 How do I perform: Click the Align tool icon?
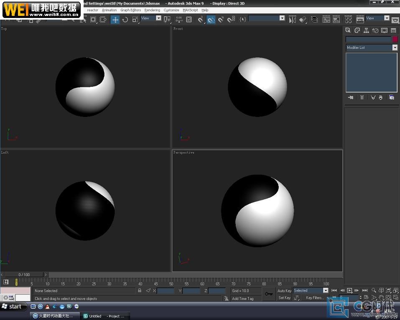coord(303,20)
